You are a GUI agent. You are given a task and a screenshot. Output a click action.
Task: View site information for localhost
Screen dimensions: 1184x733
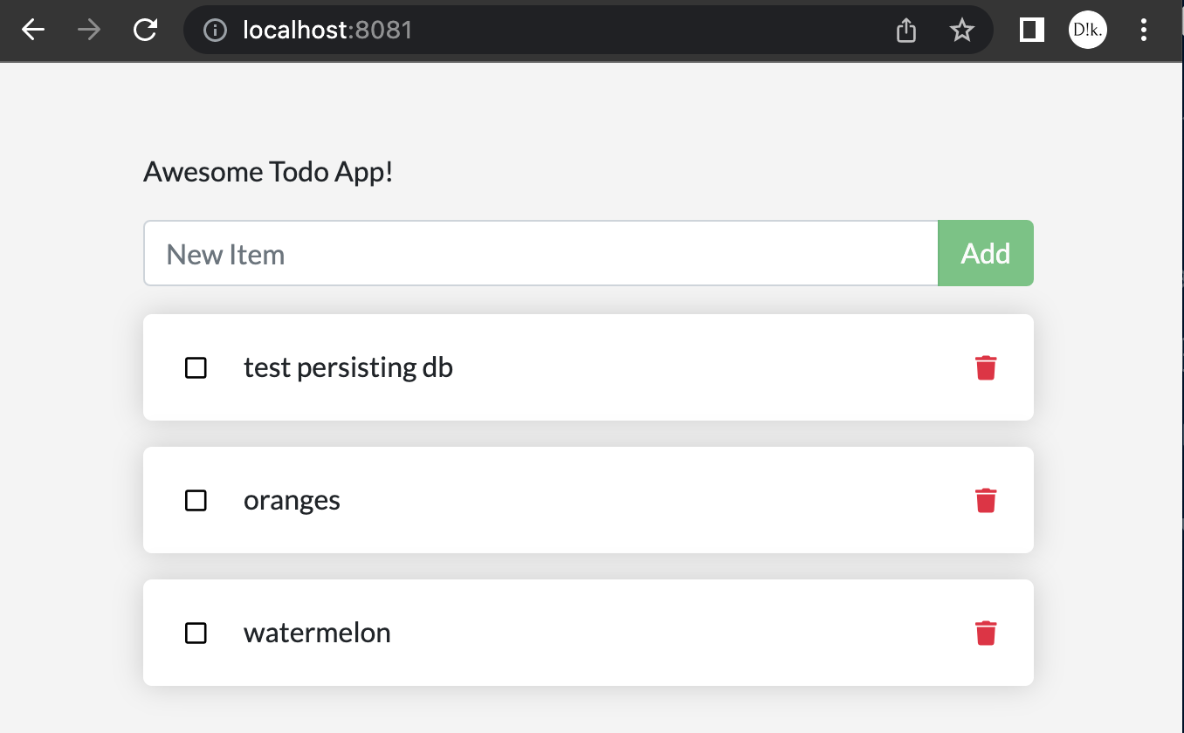pos(214,29)
